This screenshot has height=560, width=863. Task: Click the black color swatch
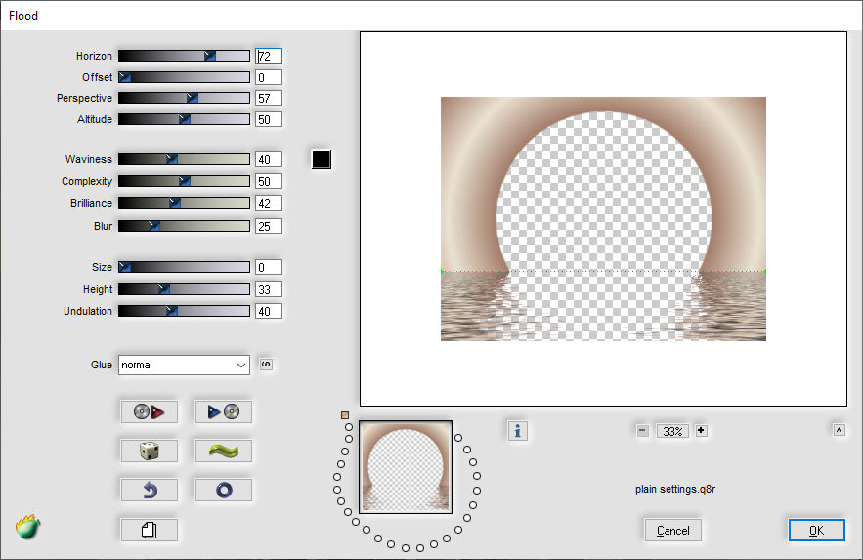tap(322, 159)
